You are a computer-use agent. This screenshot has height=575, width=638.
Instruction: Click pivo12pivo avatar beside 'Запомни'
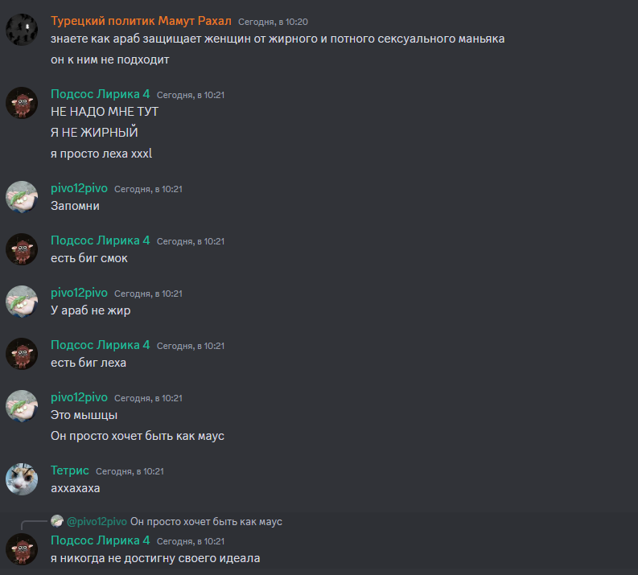(x=22, y=197)
